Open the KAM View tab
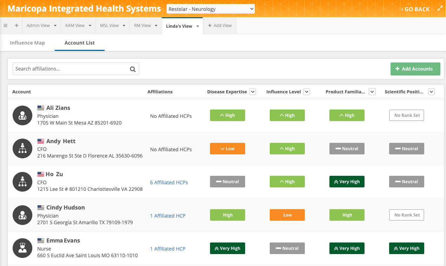This screenshot has height=266, width=446. click(x=75, y=26)
